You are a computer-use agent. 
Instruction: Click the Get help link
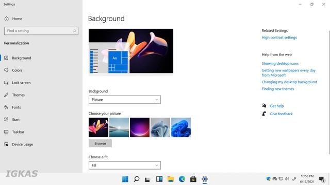pos(277,106)
